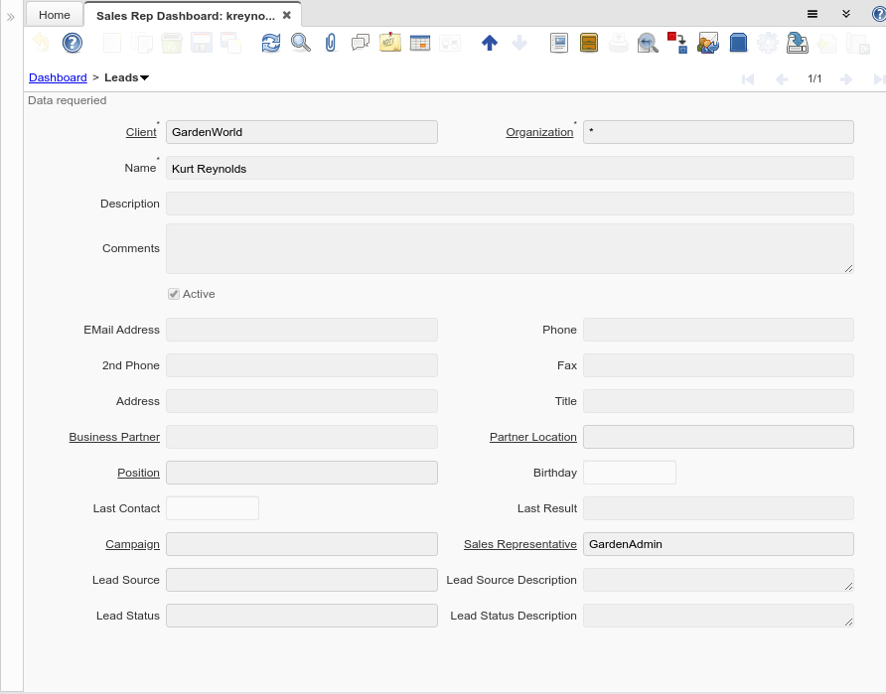Image resolution: width=886 pixels, height=694 pixels.
Task: Click the Dashboard breadcrumb link
Action: pyautogui.click(x=58, y=77)
